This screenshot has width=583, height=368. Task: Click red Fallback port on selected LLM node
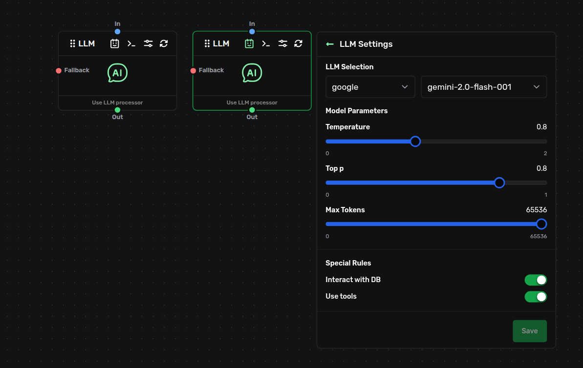point(194,71)
